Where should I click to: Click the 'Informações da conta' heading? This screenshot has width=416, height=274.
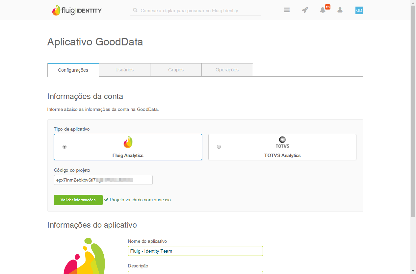coord(85,96)
